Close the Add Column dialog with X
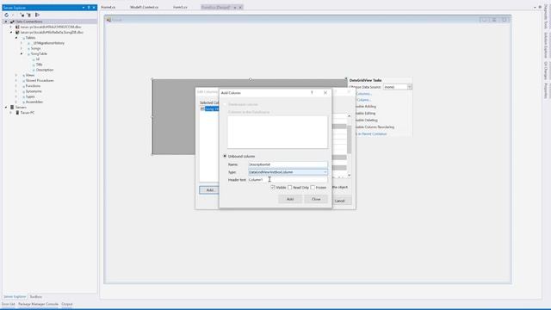The image size is (551, 310). [x=325, y=93]
